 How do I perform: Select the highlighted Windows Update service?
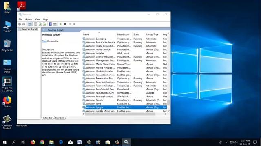(124, 107)
